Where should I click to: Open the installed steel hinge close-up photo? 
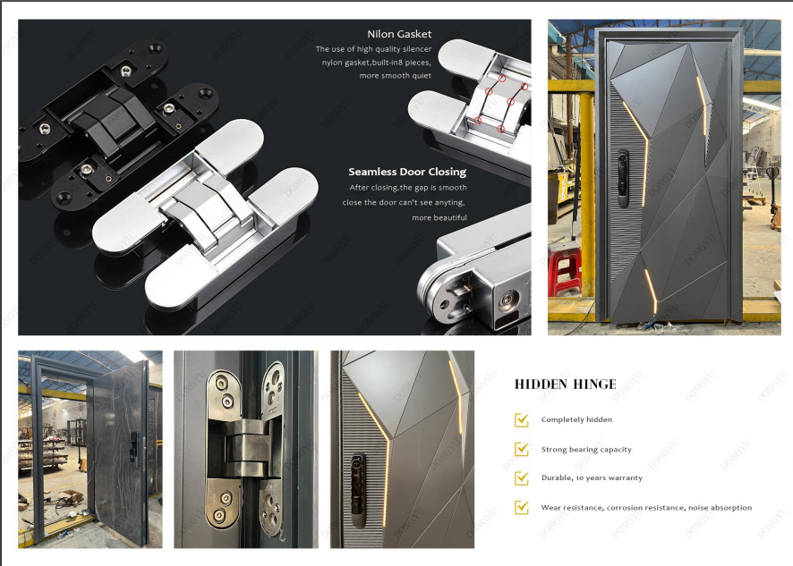[244, 449]
